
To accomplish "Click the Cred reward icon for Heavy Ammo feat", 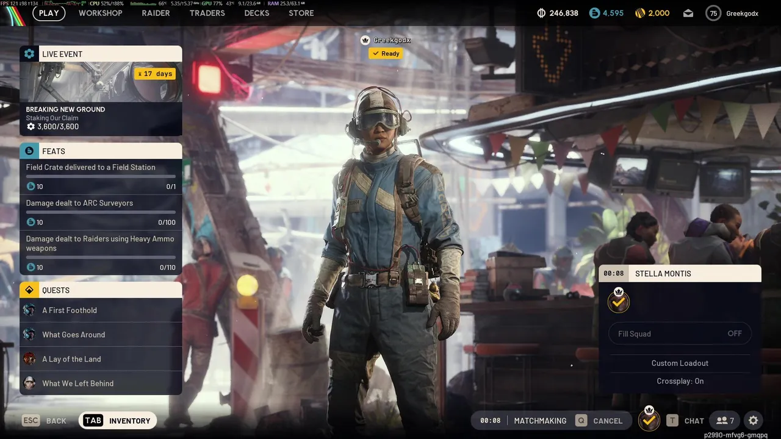I will (31, 267).
